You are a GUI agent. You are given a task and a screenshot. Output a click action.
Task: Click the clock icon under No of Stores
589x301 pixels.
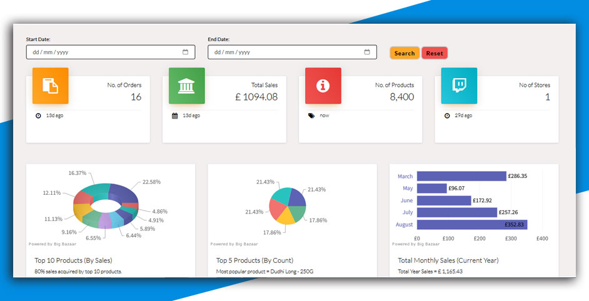coord(447,116)
